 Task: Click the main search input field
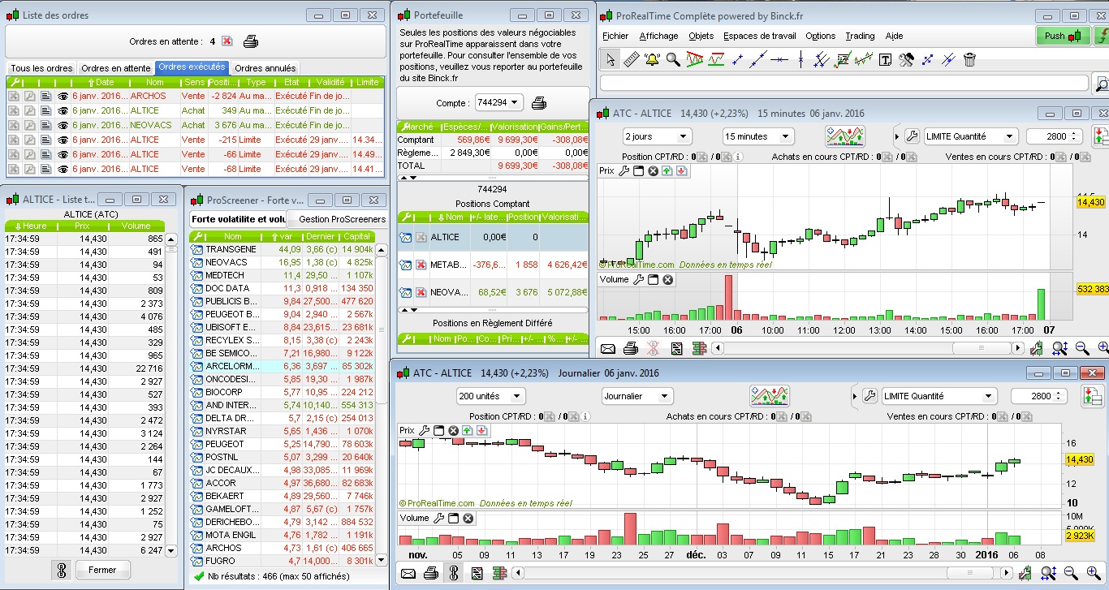[844, 83]
